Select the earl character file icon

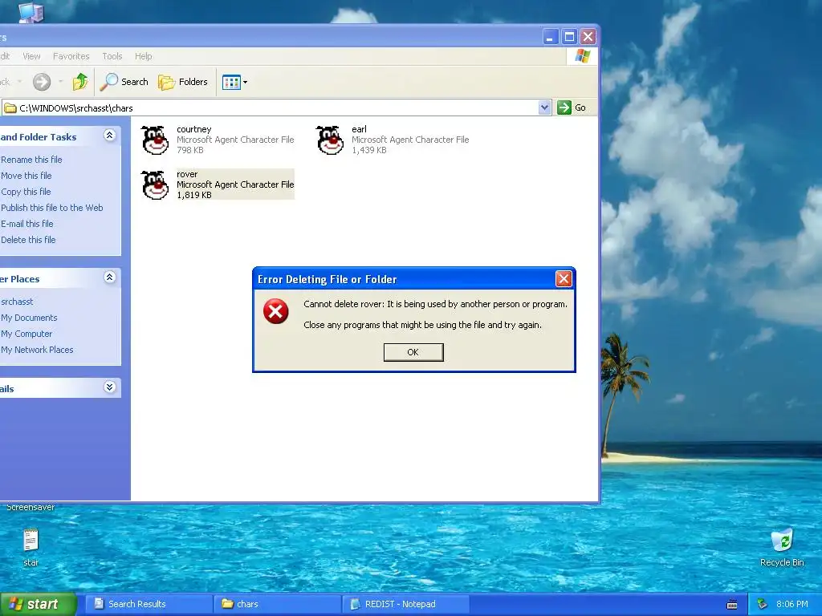(x=330, y=140)
